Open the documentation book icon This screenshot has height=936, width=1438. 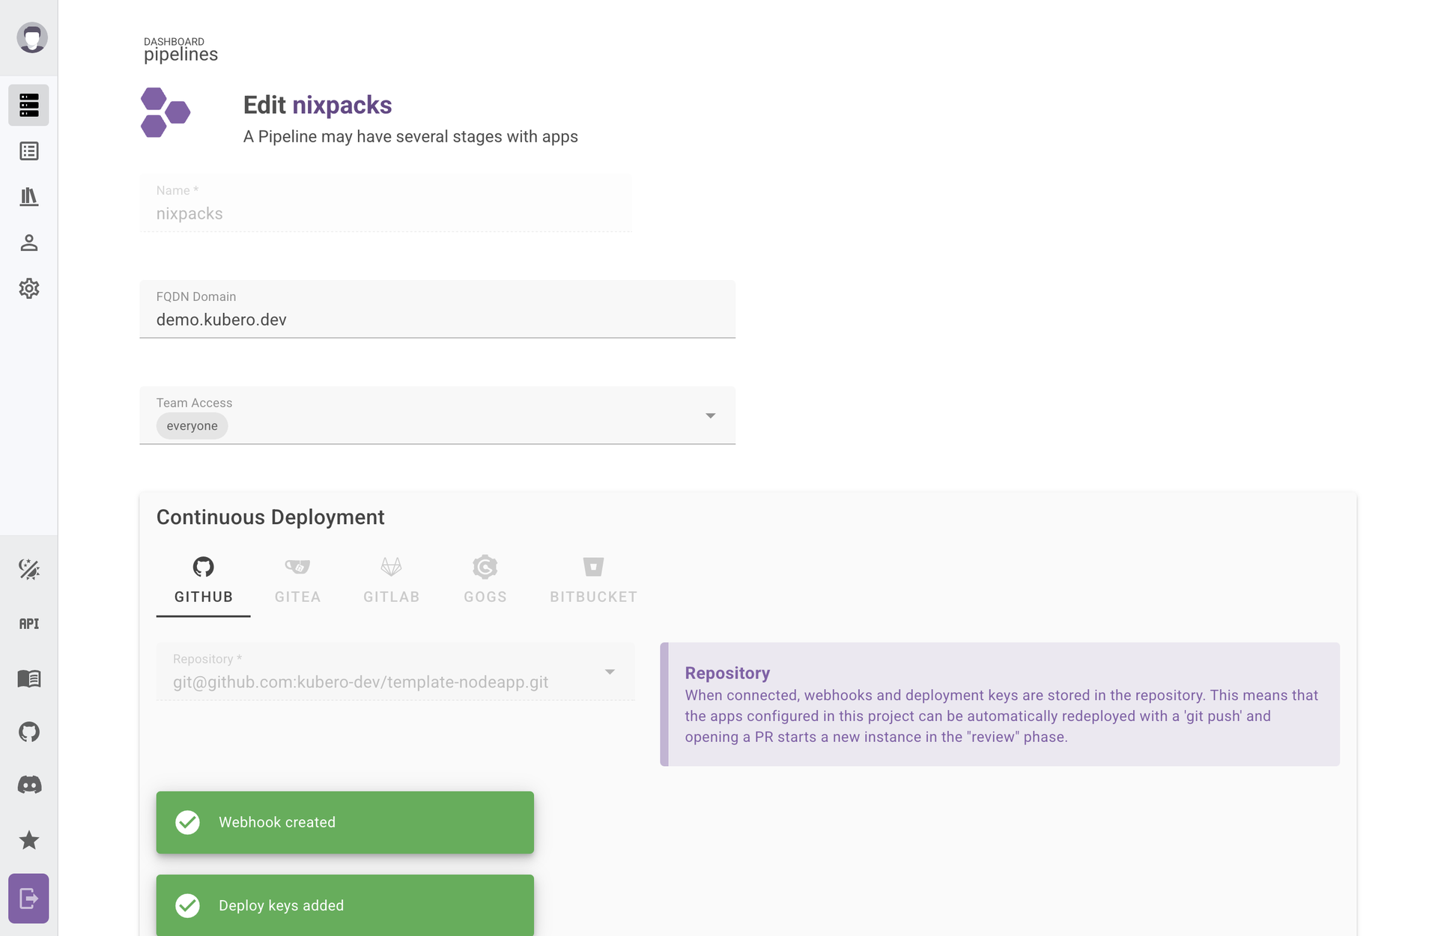coord(29,678)
